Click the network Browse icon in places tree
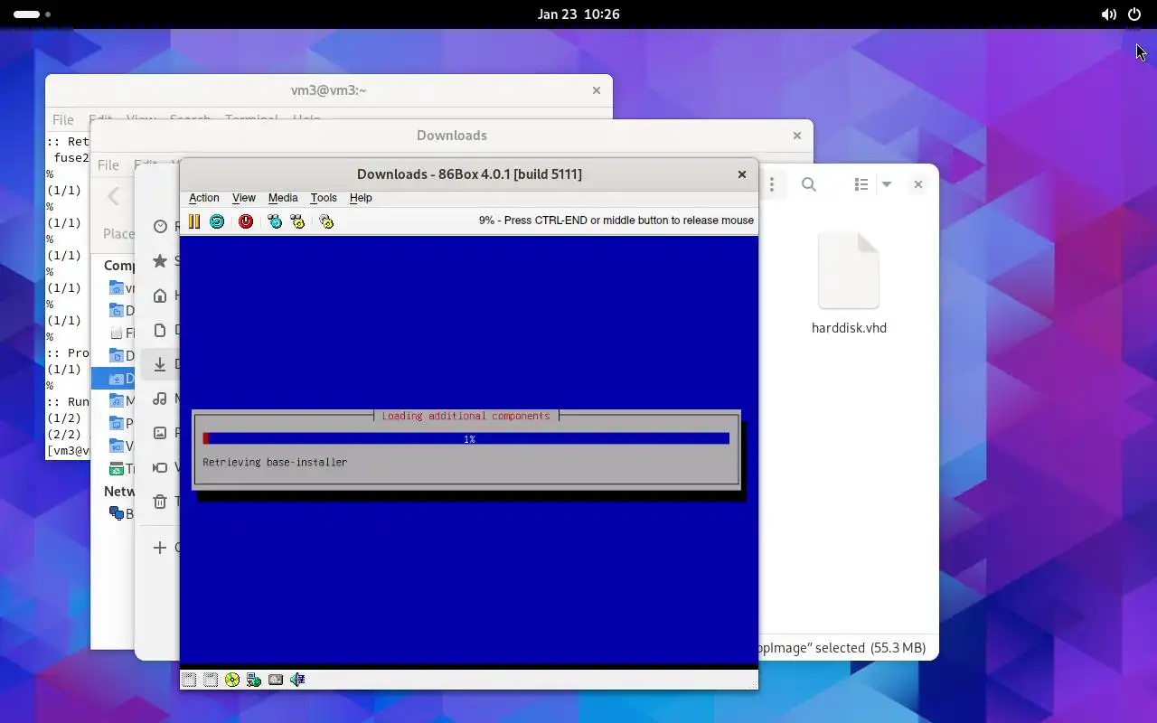This screenshot has height=723, width=1157. tap(117, 513)
